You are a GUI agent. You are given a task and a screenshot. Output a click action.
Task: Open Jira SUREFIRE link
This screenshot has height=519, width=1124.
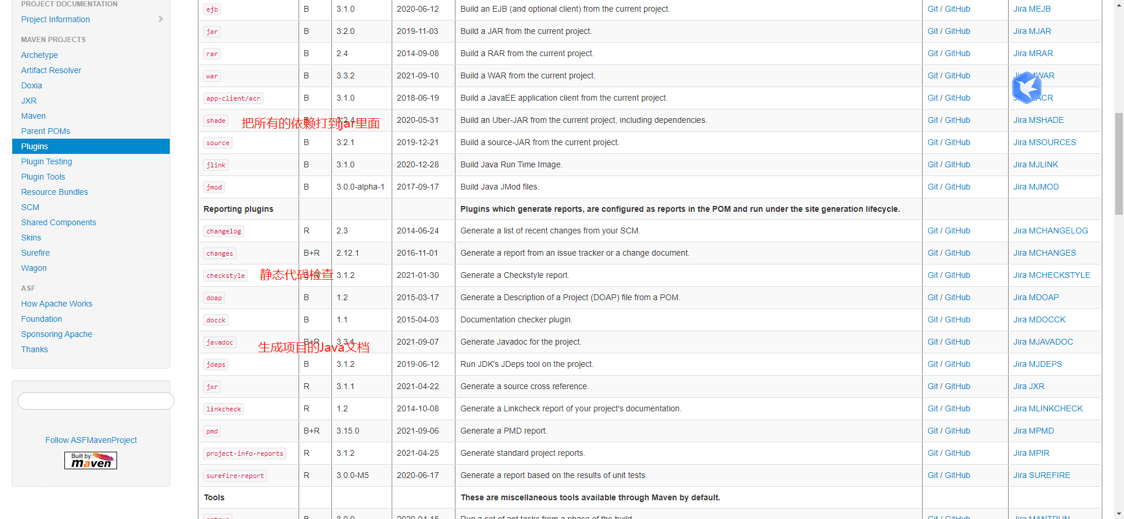click(x=1042, y=475)
